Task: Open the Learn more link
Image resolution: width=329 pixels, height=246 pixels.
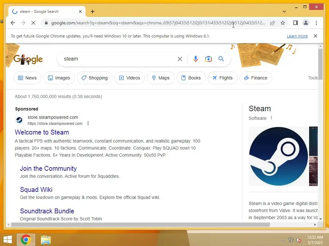Action: pos(297,36)
